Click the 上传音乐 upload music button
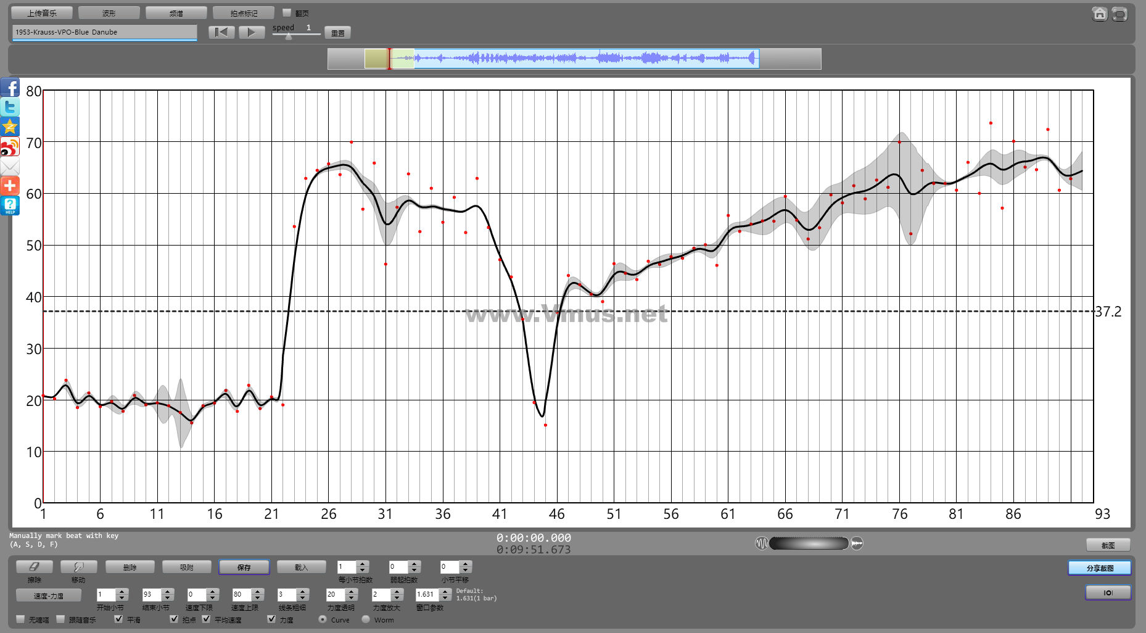Viewport: 1146px width, 633px height. coord(41,13)
